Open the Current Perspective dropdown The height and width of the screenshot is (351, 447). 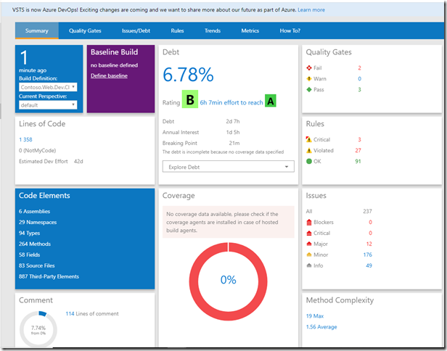click(49, 104)
